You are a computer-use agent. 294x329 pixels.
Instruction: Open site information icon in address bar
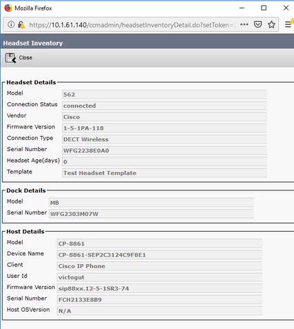pyautogui.click(x=11, y=24)
